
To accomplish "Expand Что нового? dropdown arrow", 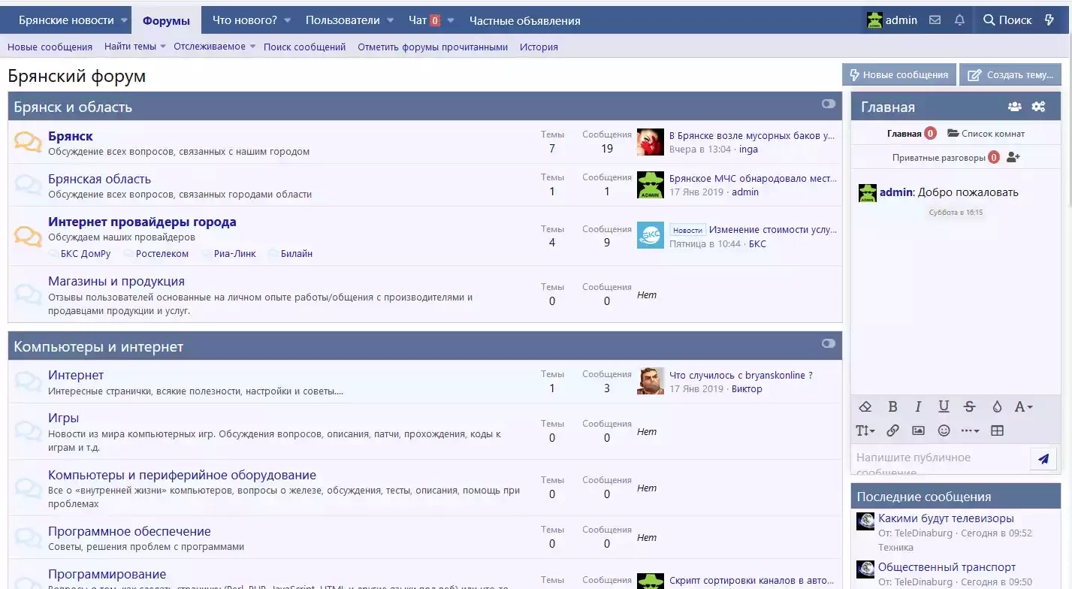I will (287, 21).
